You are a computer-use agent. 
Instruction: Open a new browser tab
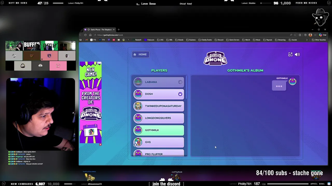[119, 29]
